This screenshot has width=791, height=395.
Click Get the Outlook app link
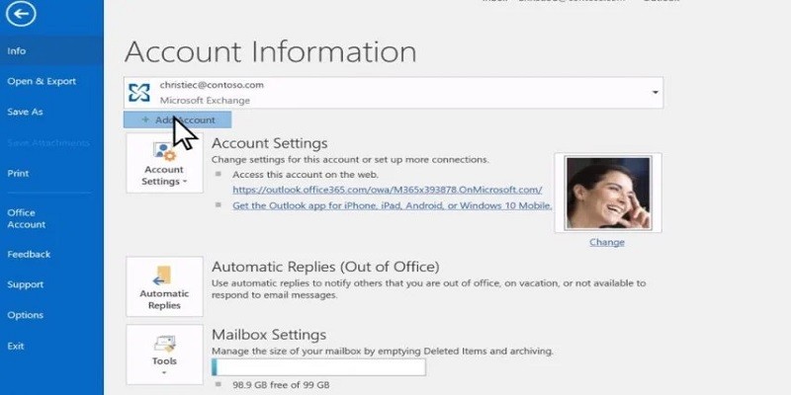click(x=392, y=205)
